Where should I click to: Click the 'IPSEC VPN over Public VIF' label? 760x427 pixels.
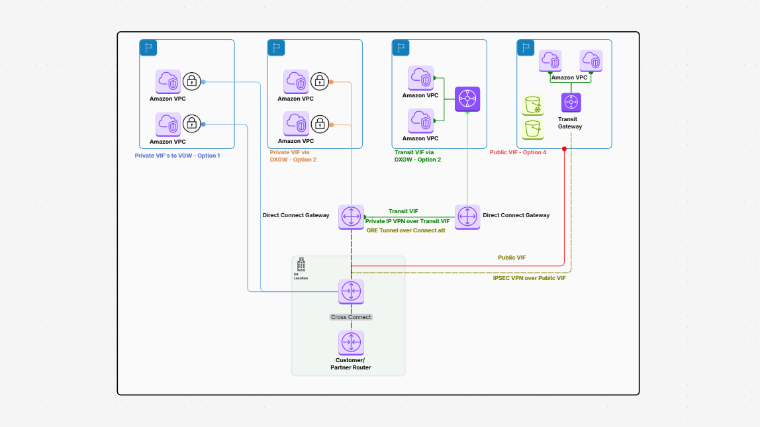(529, 279)
